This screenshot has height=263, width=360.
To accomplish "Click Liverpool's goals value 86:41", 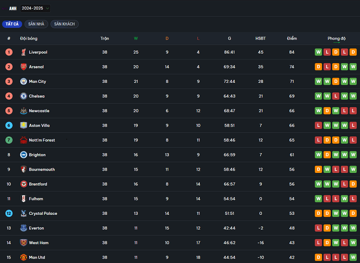I will click(229, 52).
